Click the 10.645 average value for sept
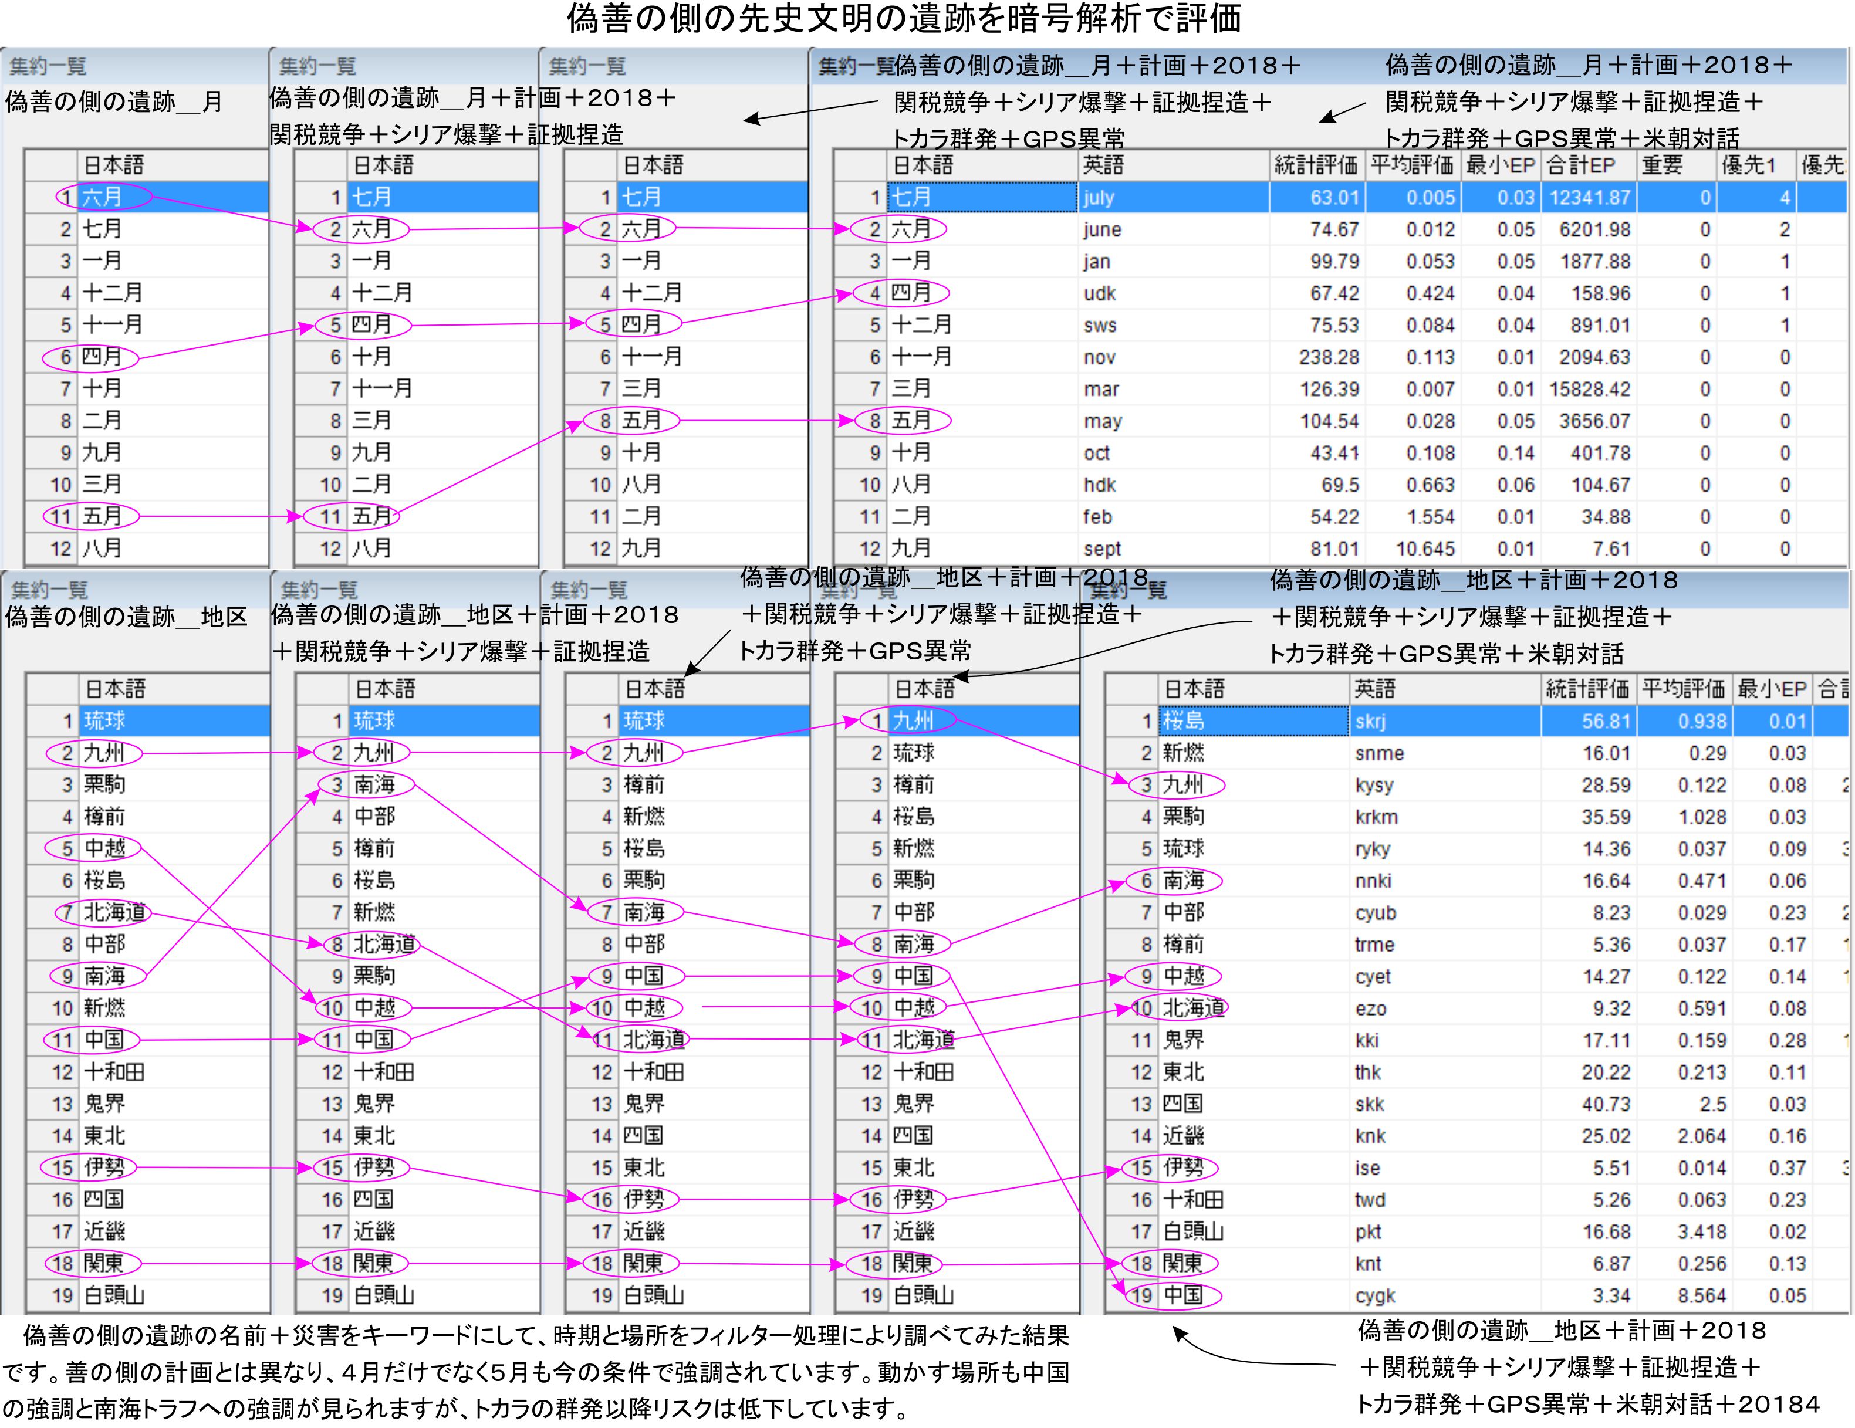 (1425, 549)
